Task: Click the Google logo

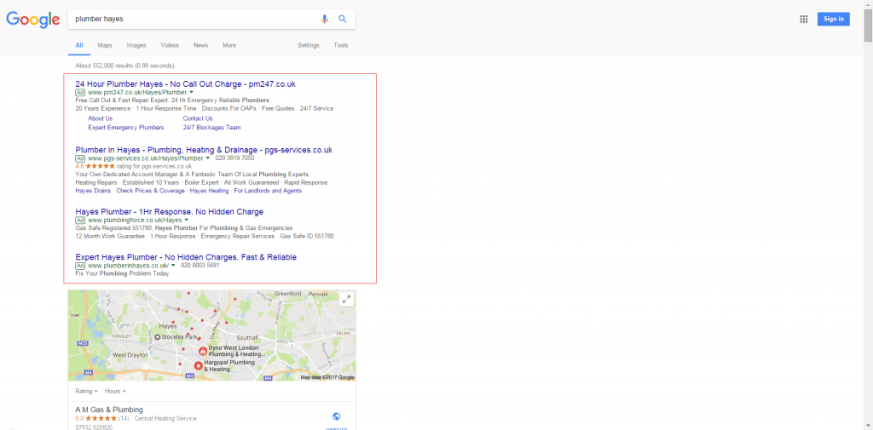Action: (33, 20)
